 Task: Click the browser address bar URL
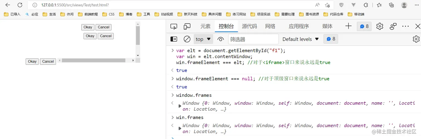pos(75,5)
